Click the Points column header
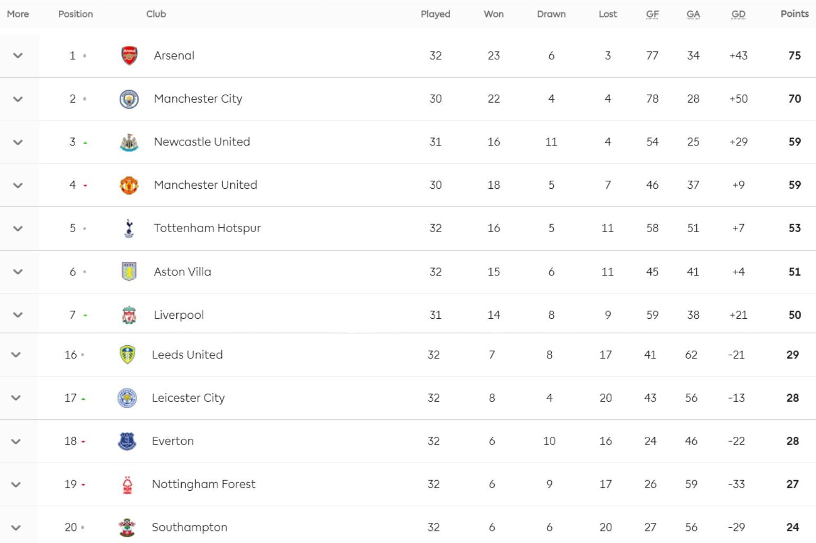This screenshot has width=816, height=543. pyautogui.click(x=794, y=14)
